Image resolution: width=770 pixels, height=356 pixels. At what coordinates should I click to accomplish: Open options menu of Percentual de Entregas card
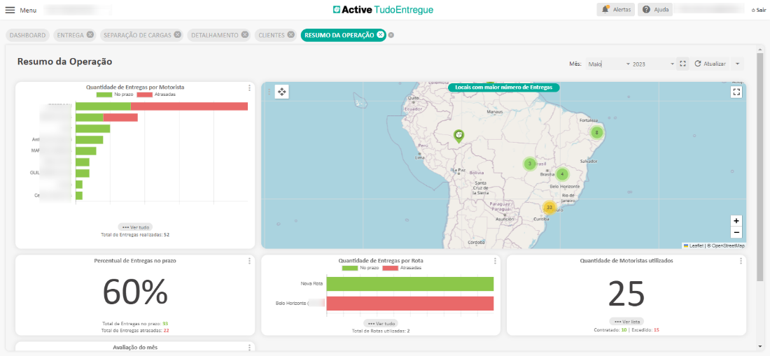click(x=249, y=261)
